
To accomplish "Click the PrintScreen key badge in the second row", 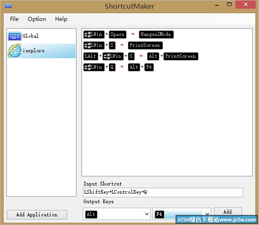I will (x=145, y=45).
